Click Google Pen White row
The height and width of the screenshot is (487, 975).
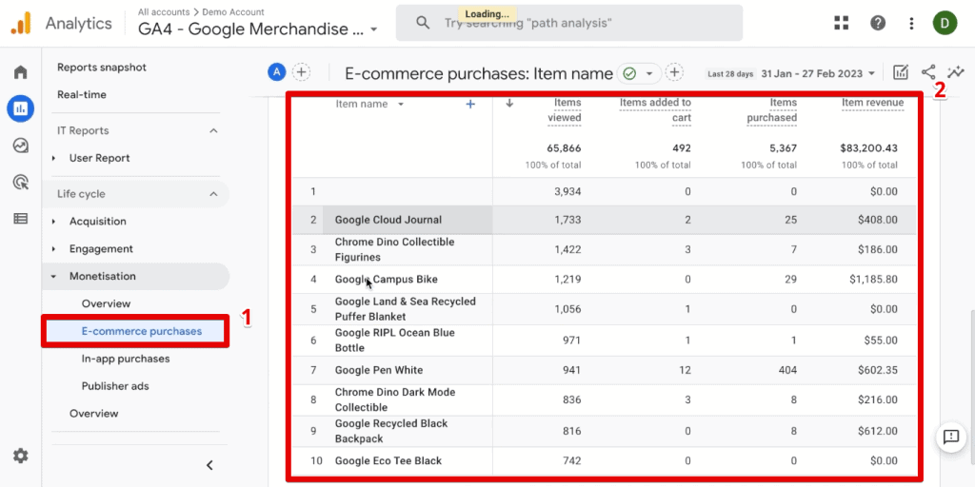click(605, 370)
